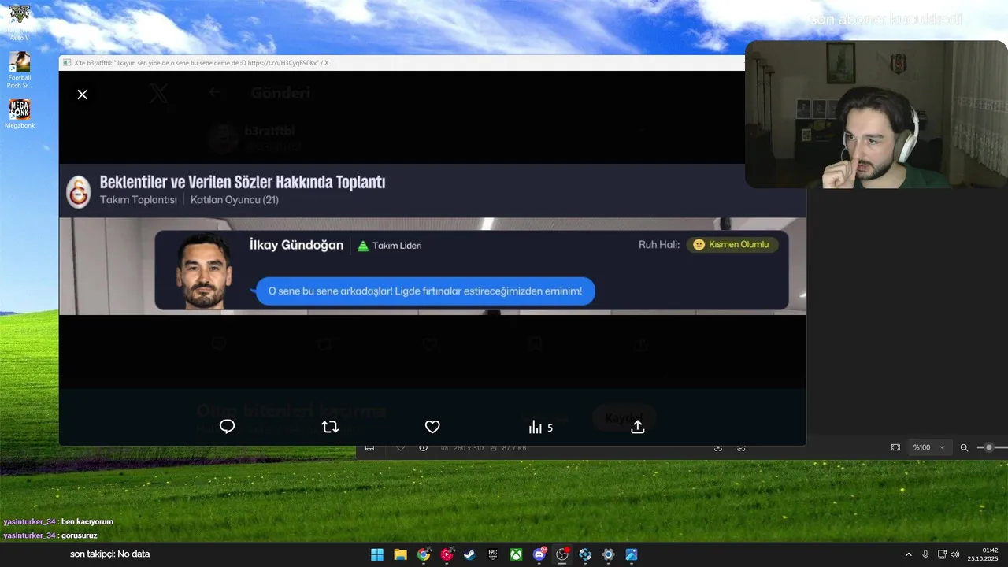Open the first Chrome taskbar icon
Viewport: 1008px width, 567px height.
point(424,554)
